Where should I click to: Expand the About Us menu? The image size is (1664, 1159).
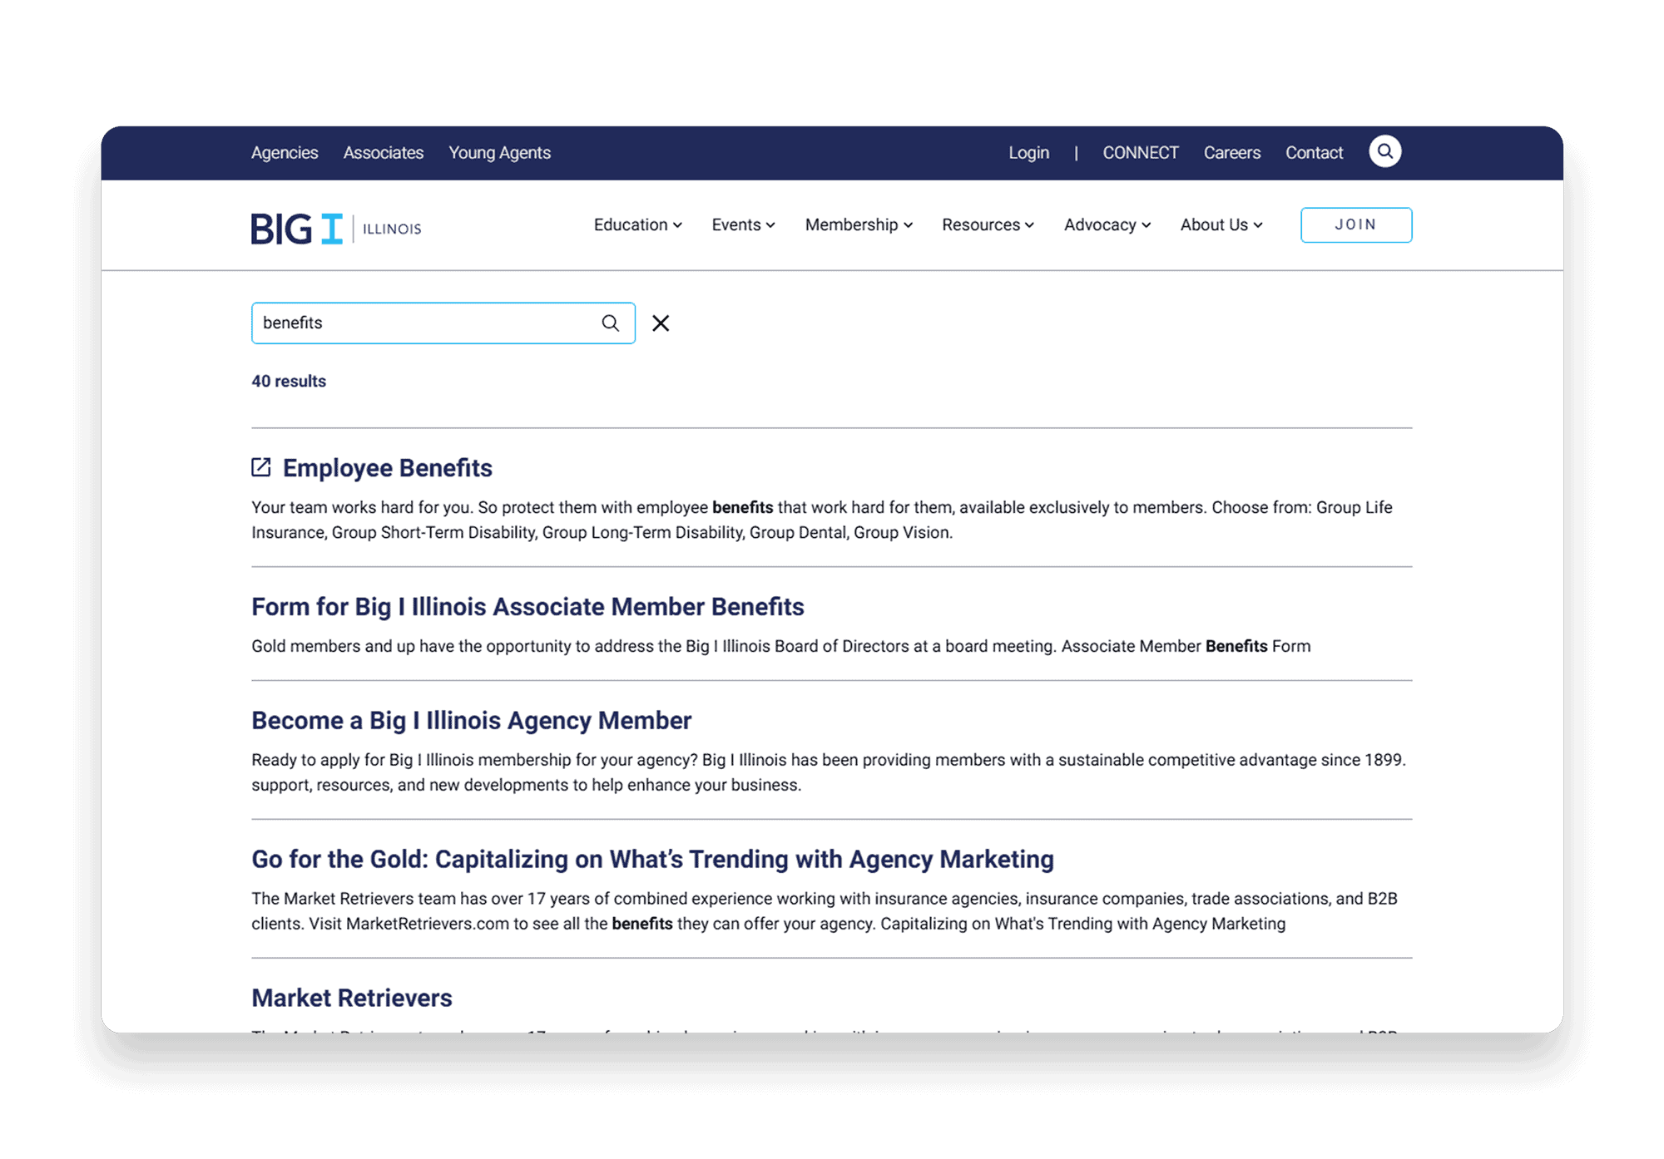coord(1221,224)
